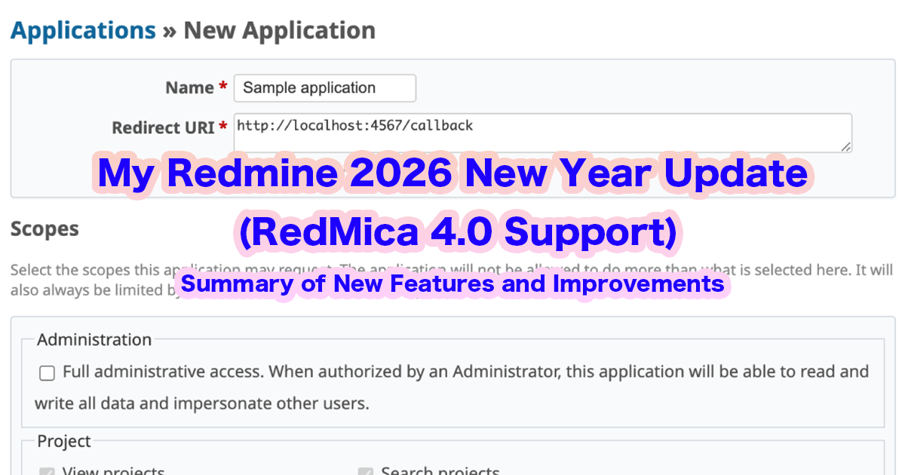Enable Full administrative access

(x=47, y=372)
